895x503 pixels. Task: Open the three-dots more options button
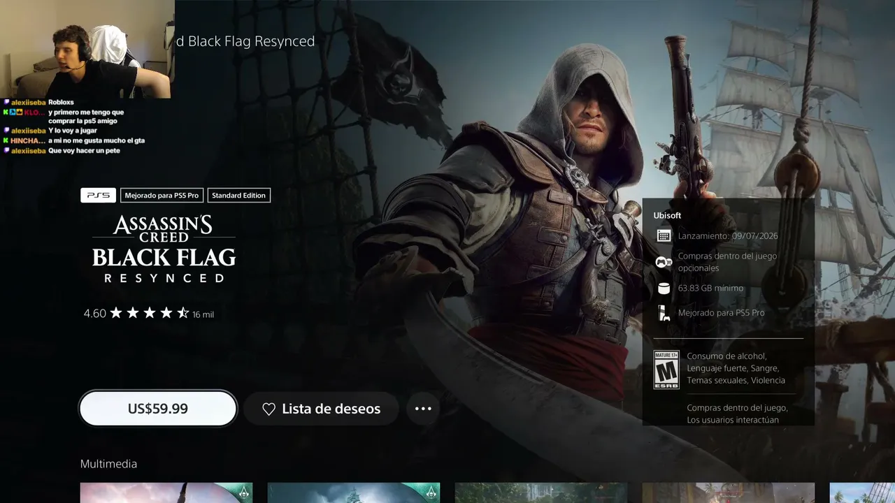click(x=423, y=409)
